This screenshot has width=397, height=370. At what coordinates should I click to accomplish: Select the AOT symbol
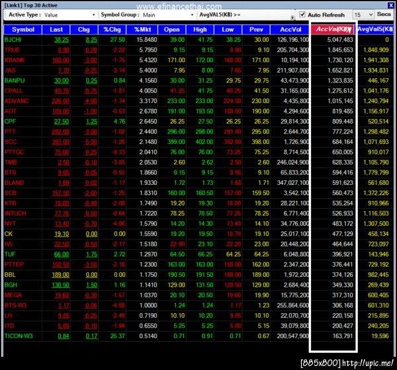pos(10,111)
